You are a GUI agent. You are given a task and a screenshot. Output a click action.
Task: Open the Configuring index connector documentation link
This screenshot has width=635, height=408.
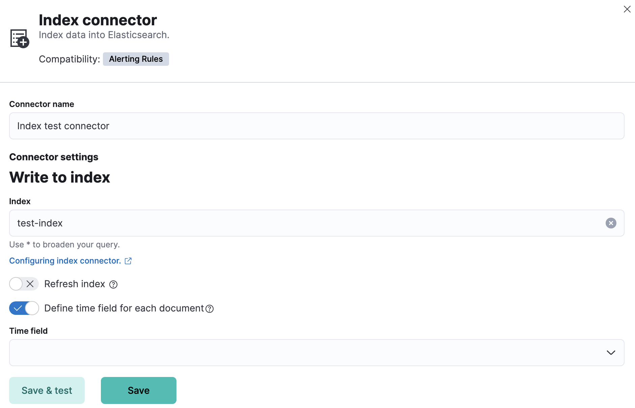click(65, 261)
